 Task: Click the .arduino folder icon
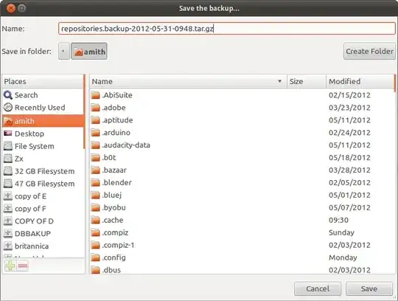[x=95, y=132]
